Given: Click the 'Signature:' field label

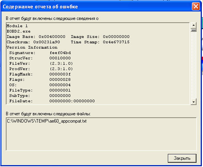Looking at the screenshot, I should [x=22, y=53].
